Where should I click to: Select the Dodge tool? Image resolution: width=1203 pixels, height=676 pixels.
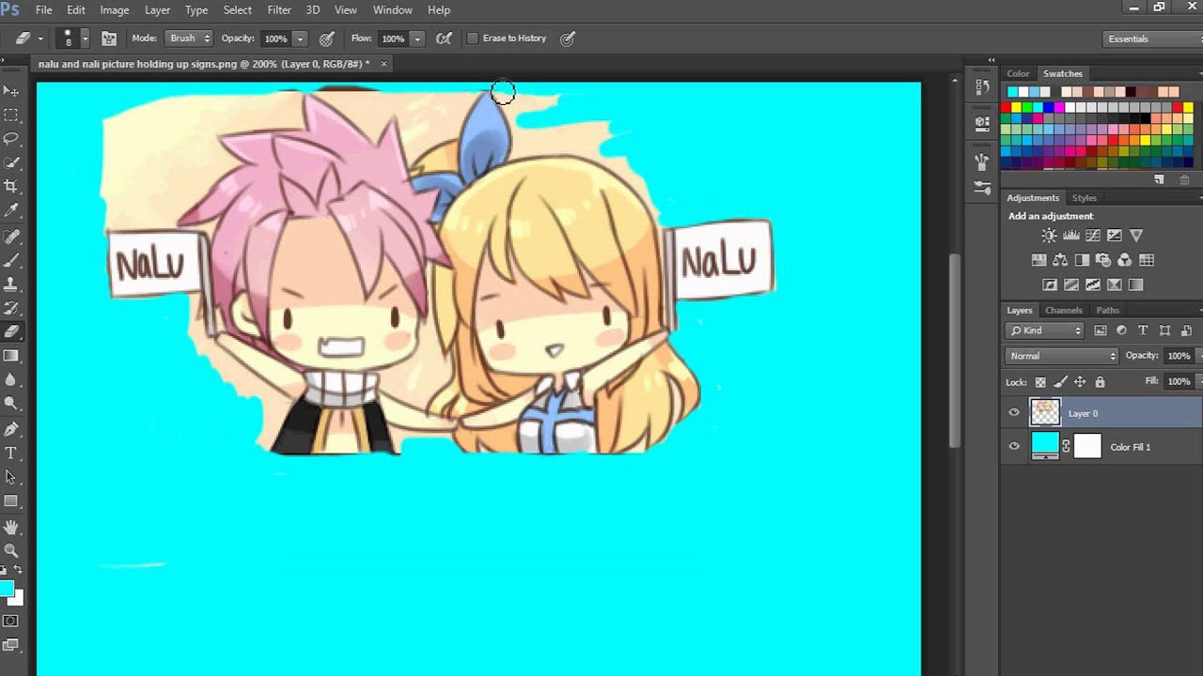point(11,403)
